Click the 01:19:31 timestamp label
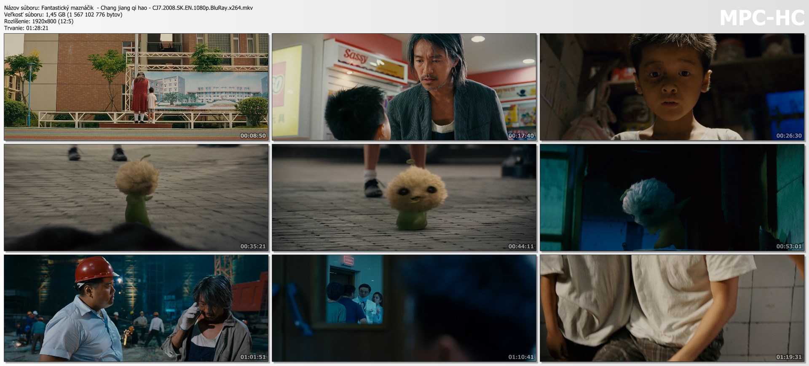The image size is (809, 366). [x=789, y=357]
